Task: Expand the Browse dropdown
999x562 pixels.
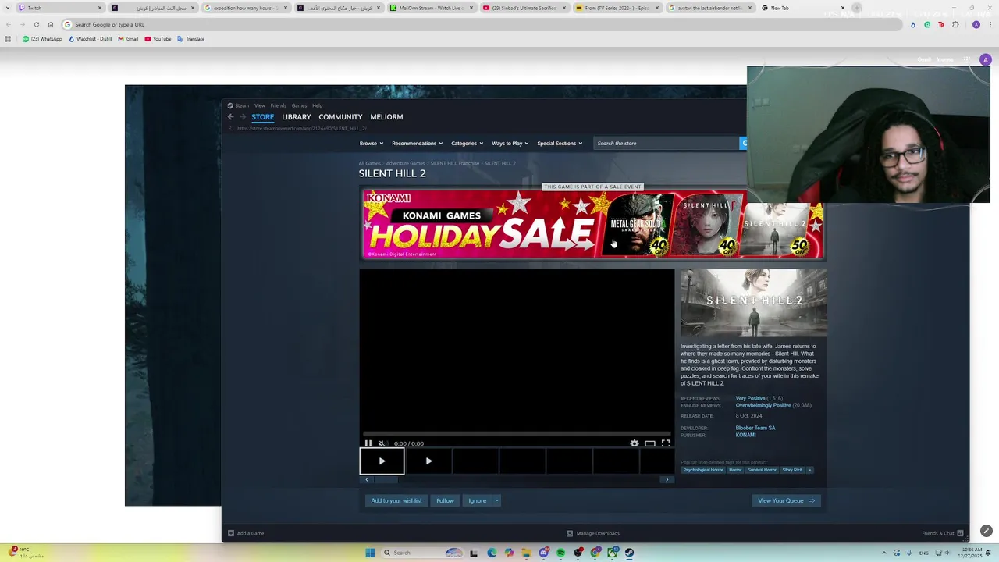Action: (371, 143)
